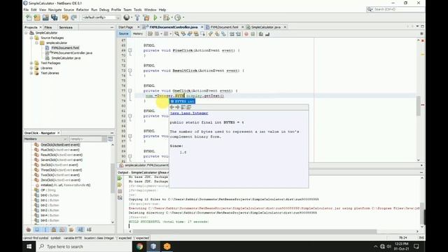The width and height of the screenshot is (448, 252).
Task: Click the Debug Project toolbar icon
Action: point(167,17)
